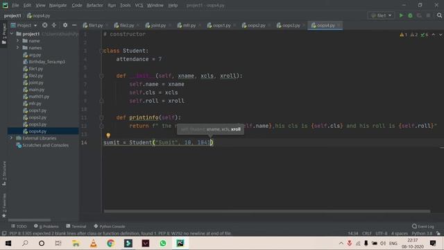444x250 pixels.
Task: Close the oops4.py editor tab
Action: pyautogui.click(x=339, y=25)
